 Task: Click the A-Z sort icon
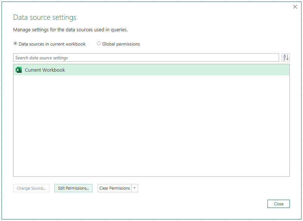click(286, 57)
